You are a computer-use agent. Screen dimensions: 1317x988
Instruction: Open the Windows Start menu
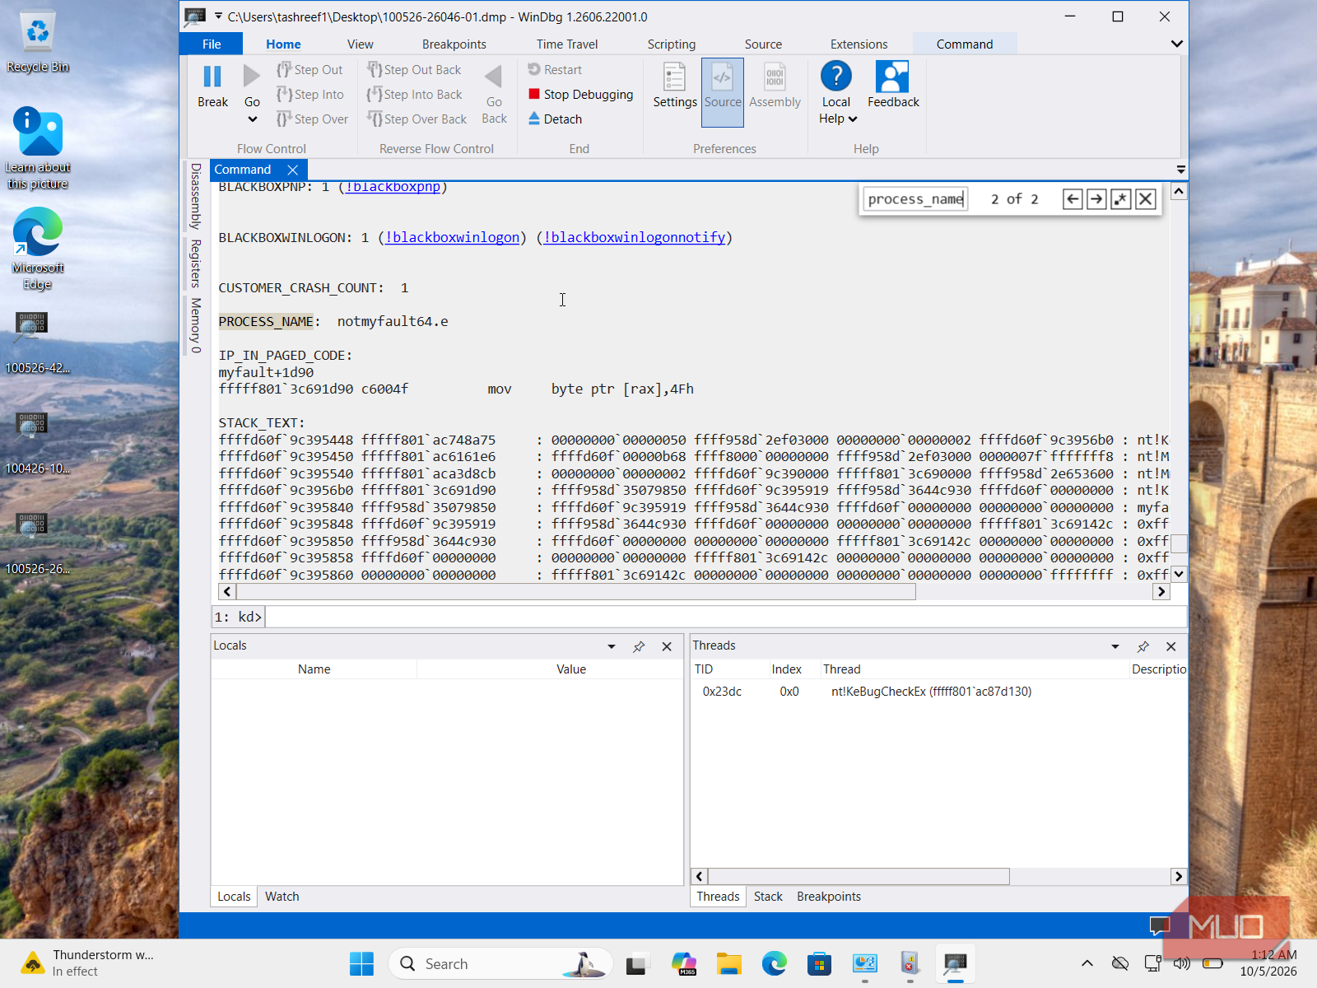point(361,963)
